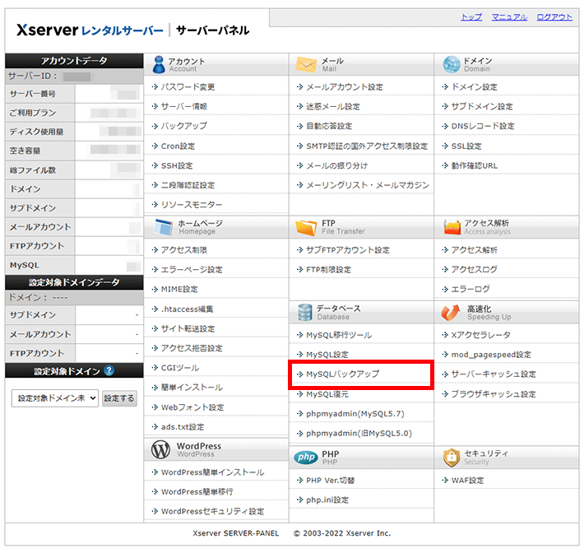The width and height of the screenshot is (584, 553).
Task: Open MySQL復元
Action: pyautogui.click(x=327, y=394)
